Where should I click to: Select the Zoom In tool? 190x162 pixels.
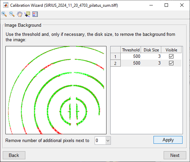(x=4, y=14)
